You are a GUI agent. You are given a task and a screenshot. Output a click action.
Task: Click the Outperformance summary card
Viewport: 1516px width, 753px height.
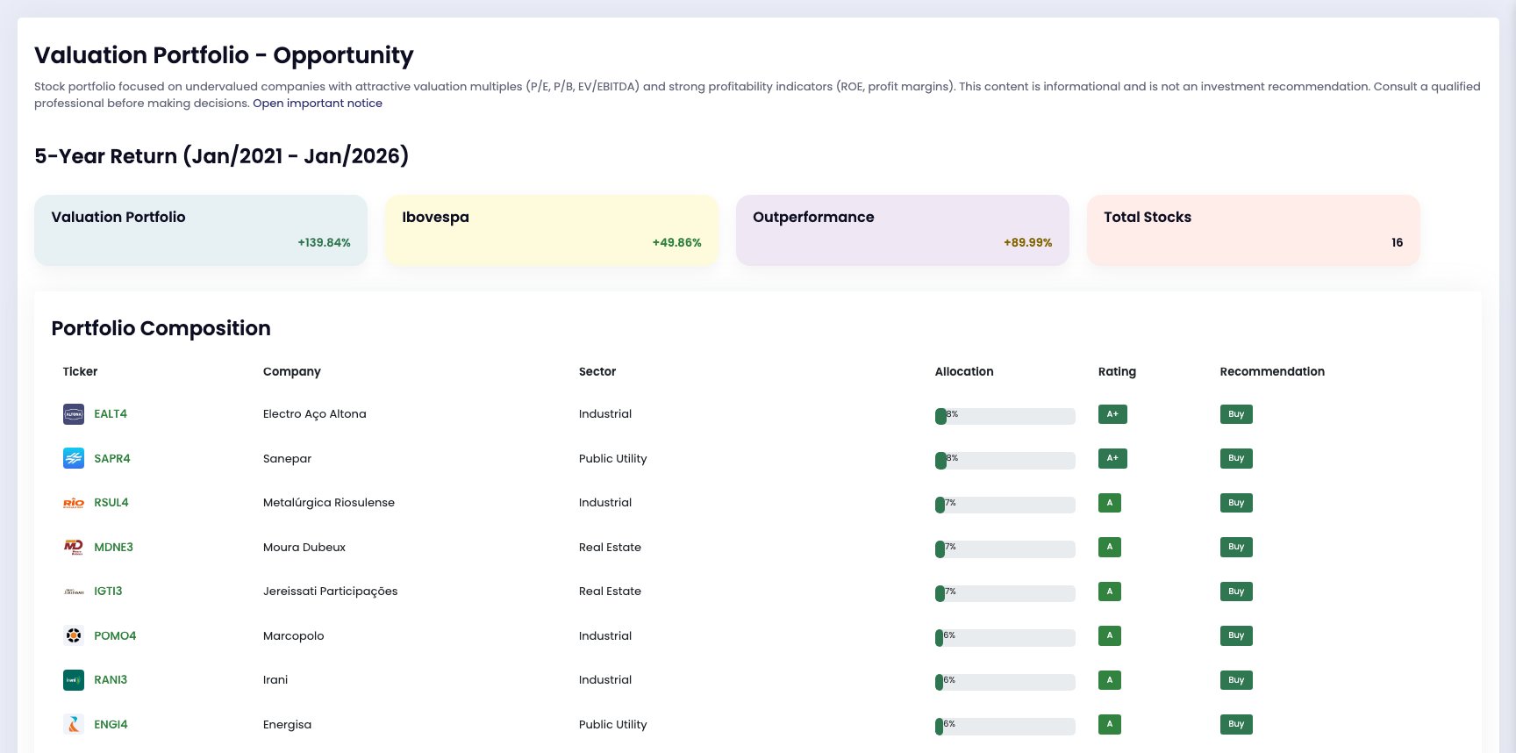tap(903, 230)
